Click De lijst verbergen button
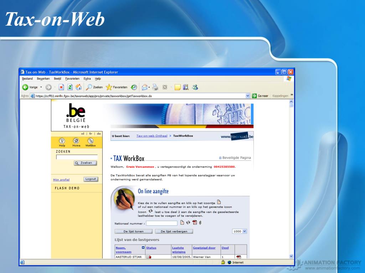Viewport: 365px width, 273px height. 174,231
